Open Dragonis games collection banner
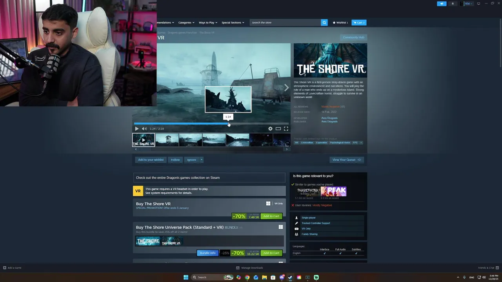The image size is (502, 282). [209, 177]
